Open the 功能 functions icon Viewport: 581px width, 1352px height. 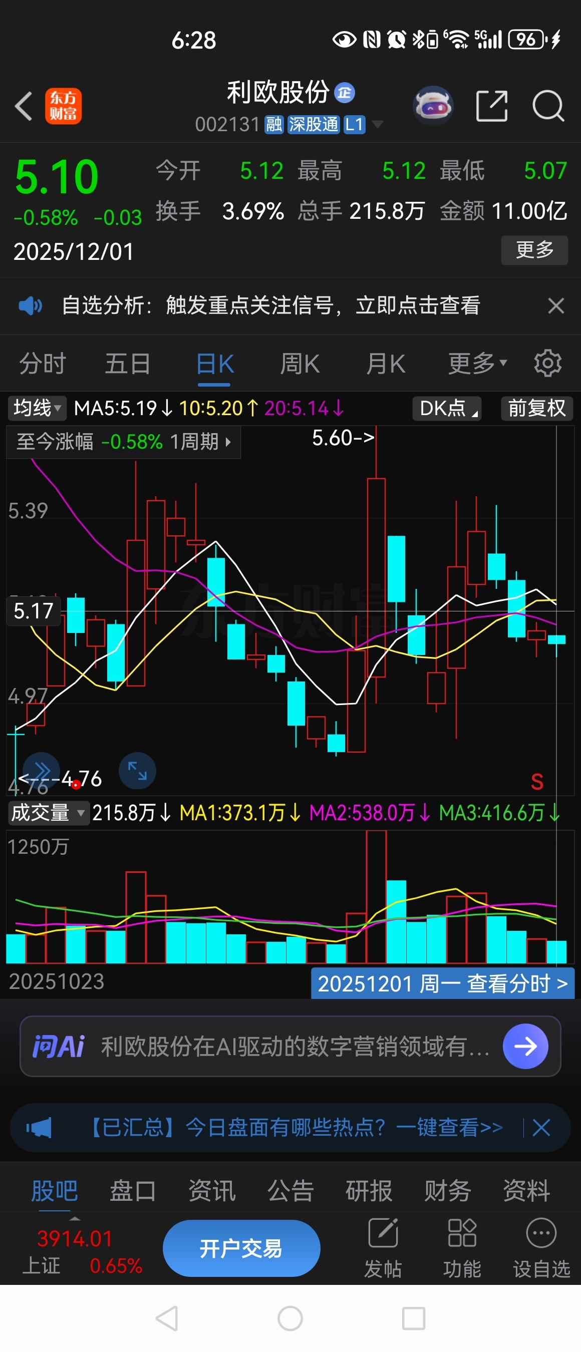click(x=462, y=1248)
